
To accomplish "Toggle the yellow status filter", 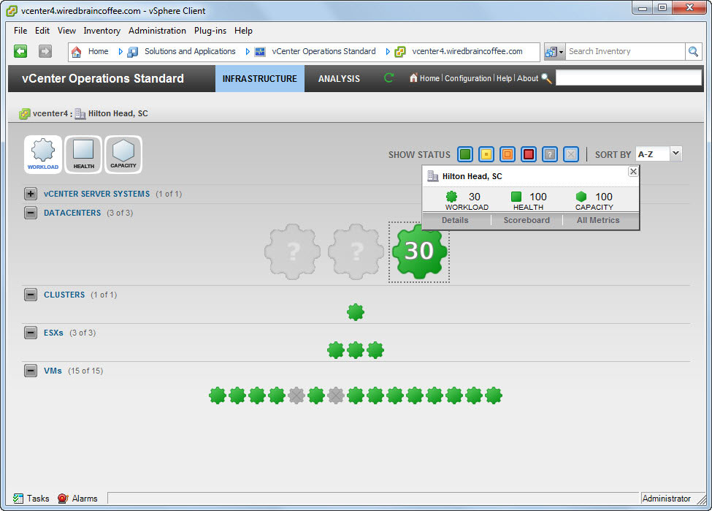I will point(486,154).
